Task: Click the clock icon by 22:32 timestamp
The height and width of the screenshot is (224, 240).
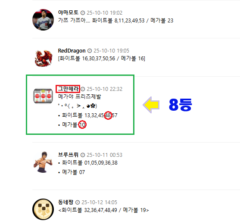Action: click(83, 89)
